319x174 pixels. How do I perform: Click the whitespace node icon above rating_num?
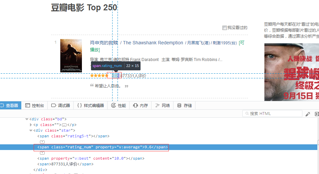(x=42, y=142)
